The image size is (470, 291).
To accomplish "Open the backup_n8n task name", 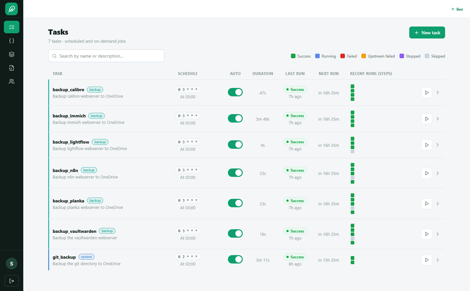I will [65, 170].
